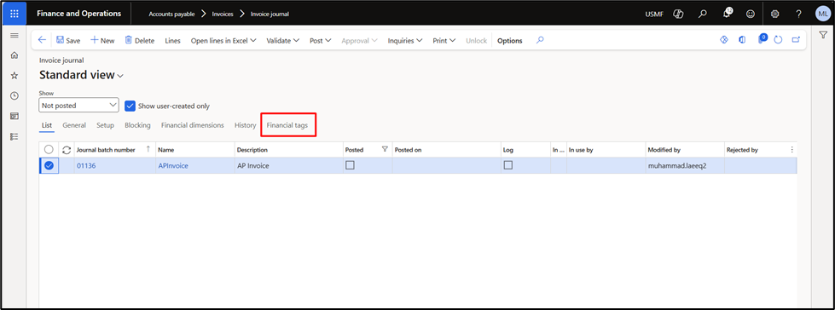Open the Show dropdown set to Not posted

pos(78,106)
